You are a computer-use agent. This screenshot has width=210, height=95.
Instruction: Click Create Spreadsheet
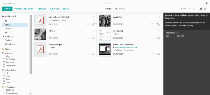point(25,9)
